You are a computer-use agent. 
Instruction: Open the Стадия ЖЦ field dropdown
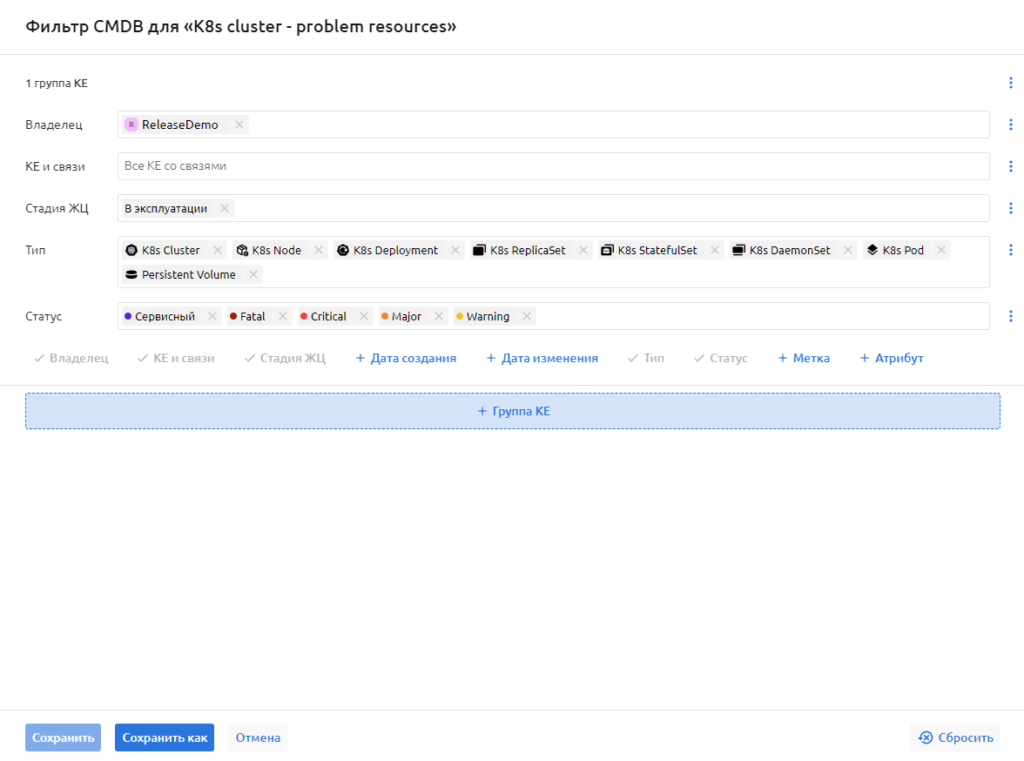(x=610, y=208)
